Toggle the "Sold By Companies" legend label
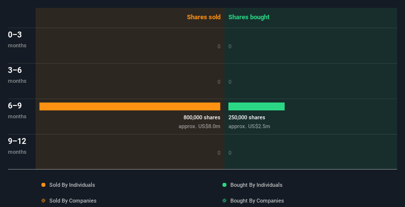 (x=73, y=201)
